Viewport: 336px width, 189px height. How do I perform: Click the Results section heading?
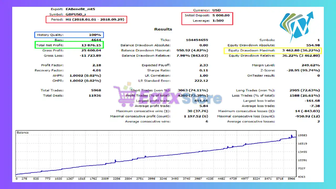[x=163, y=29]
